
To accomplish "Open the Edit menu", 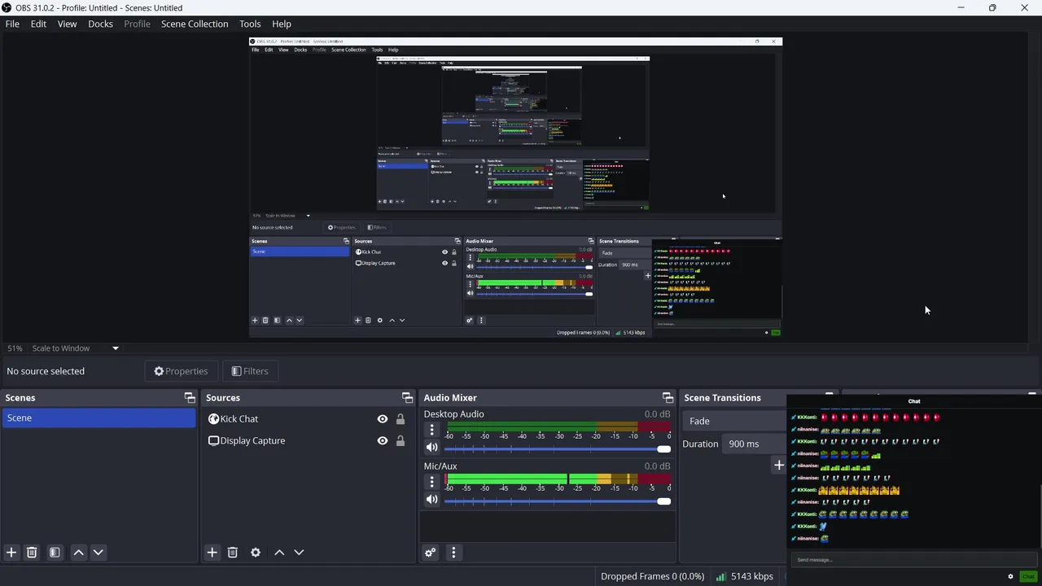I will [38, 24].
